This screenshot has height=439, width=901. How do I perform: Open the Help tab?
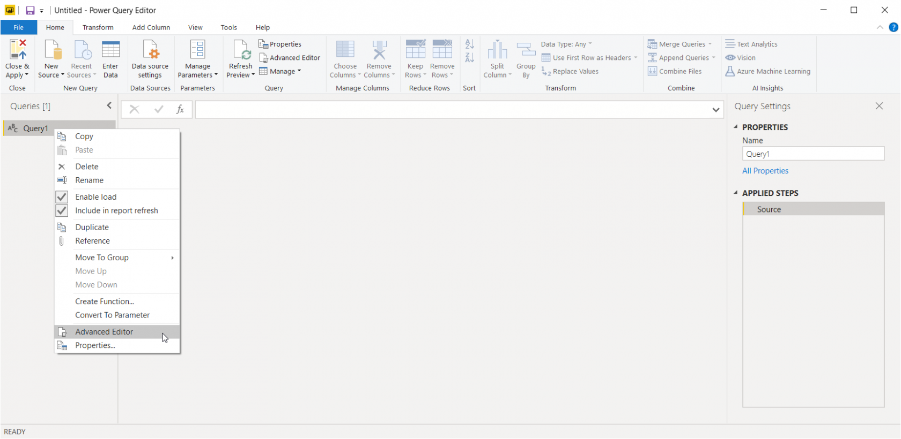263,27
